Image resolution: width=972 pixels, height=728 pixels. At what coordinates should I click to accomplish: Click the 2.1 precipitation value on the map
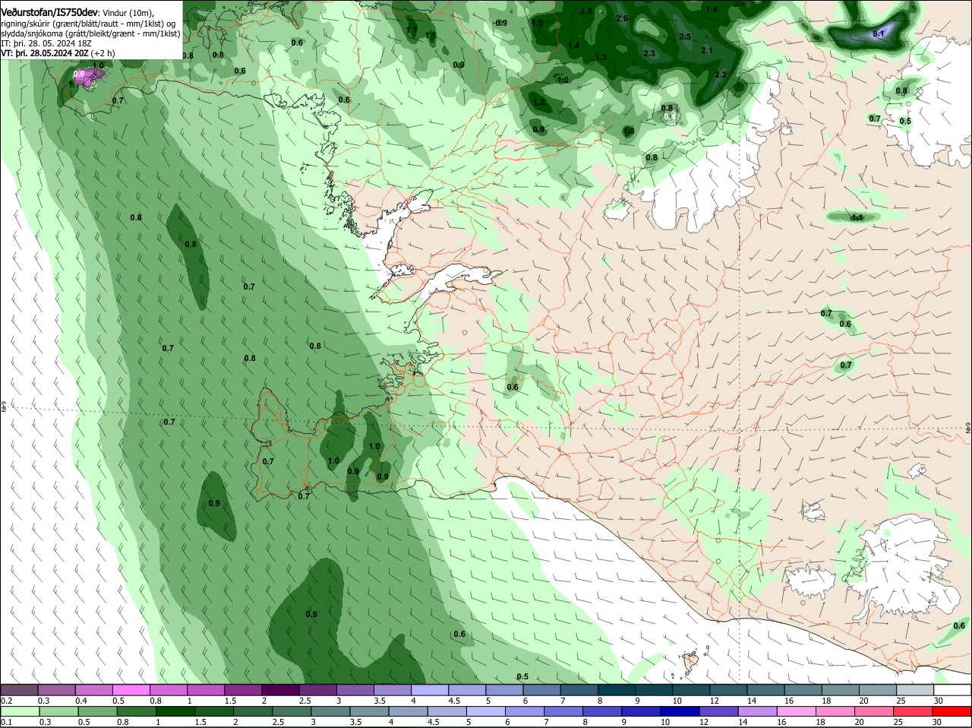707,50
